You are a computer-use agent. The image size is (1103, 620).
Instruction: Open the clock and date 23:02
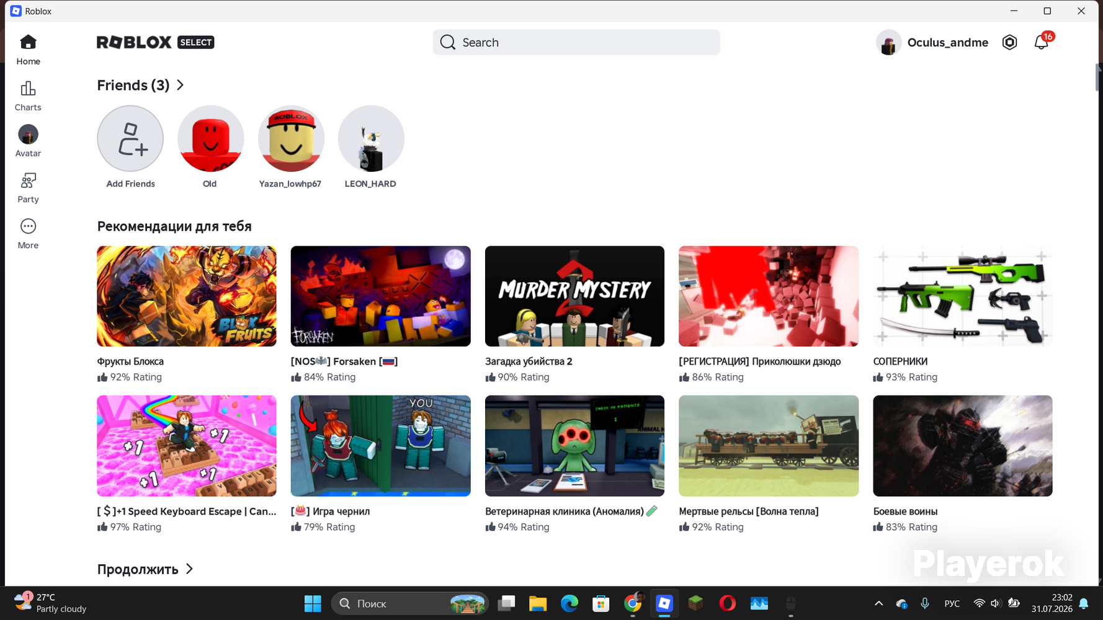point(1052,603)
